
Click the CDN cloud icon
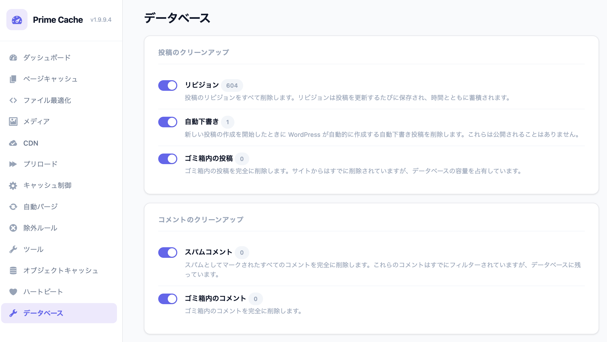(x=13, y=143)
